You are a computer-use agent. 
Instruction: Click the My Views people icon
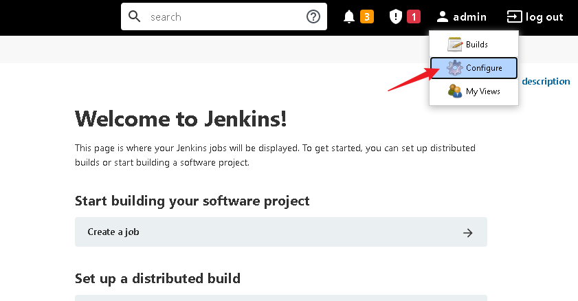[x=455, y=91]
